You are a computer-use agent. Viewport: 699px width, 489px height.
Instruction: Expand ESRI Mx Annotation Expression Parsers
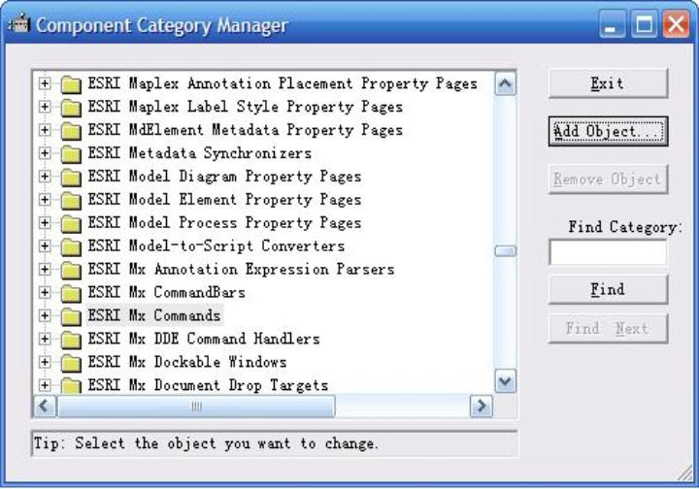click(45, 269)
